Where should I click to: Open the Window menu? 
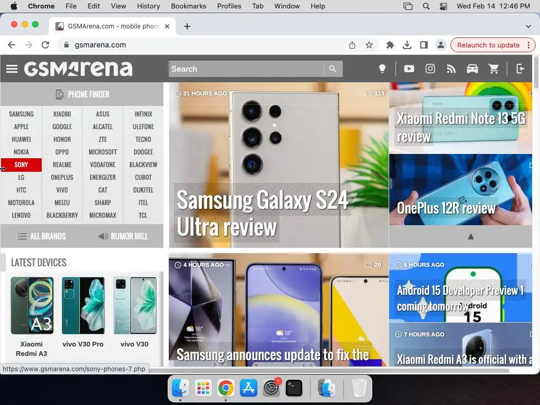[x=287, y=6]
